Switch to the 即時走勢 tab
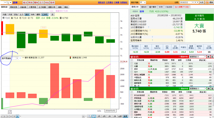This screenshot has width=214, height=118. pyautogui.click(x=14, y=7)
